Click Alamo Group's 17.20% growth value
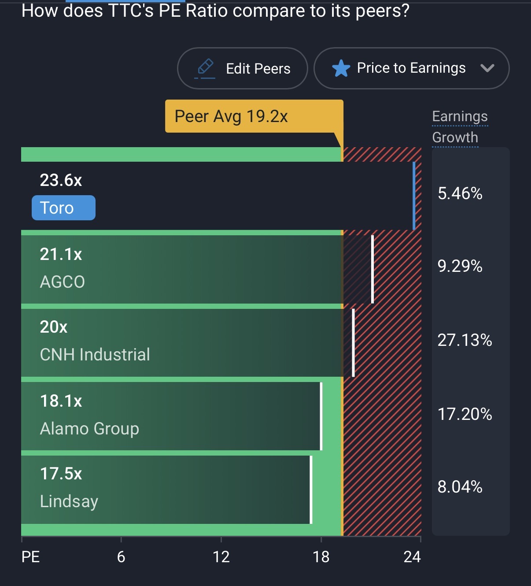Viewport: 531px width, 586px height. pos(465,414)
